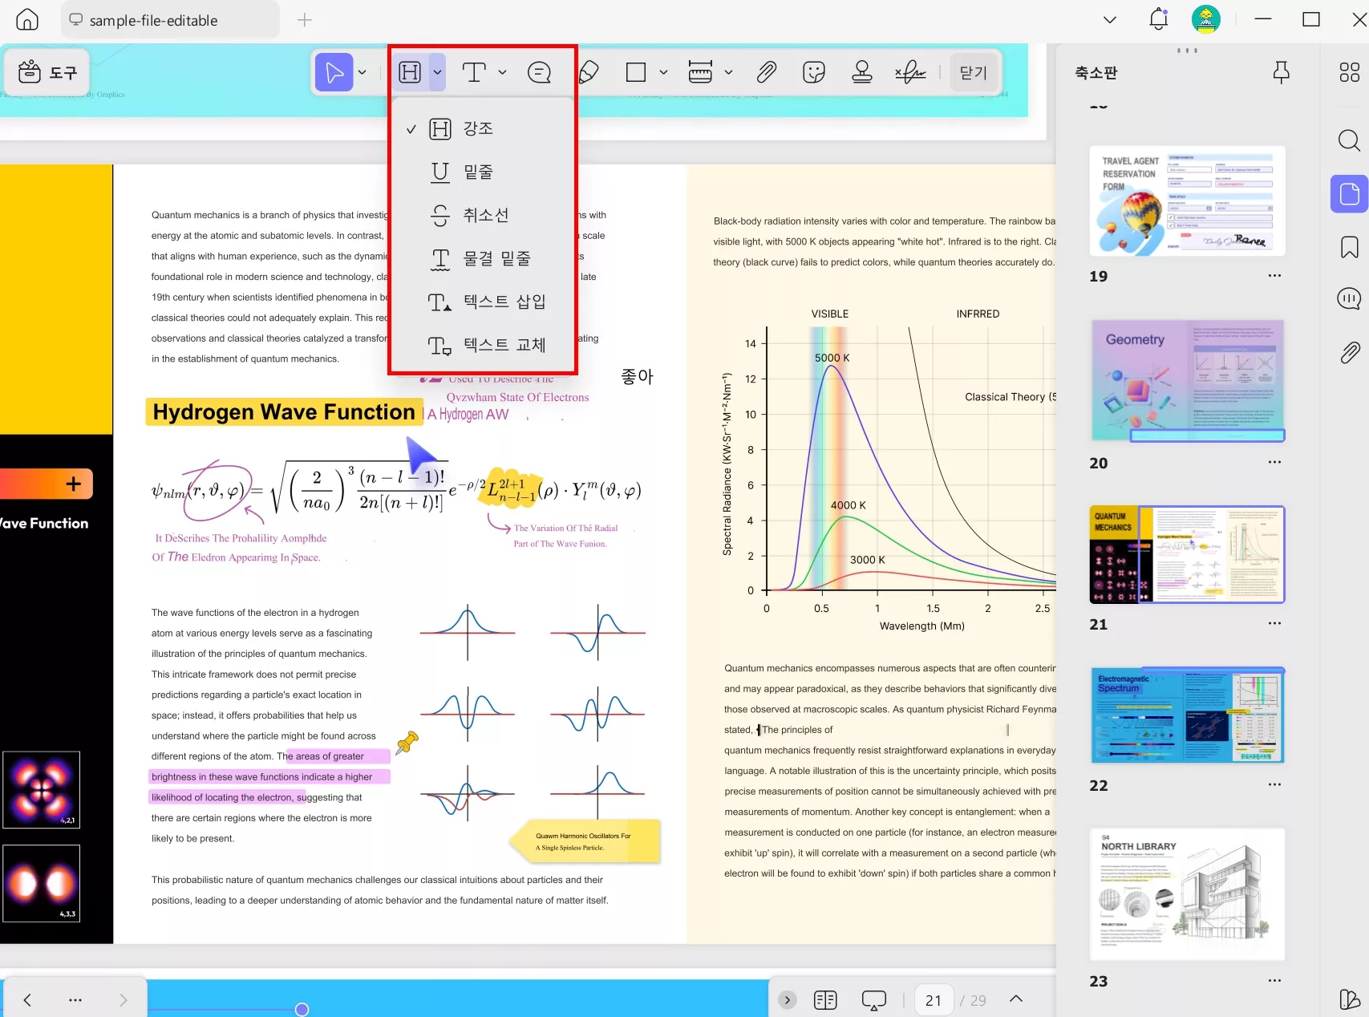This screenshot has width=1369, height=1017.
Task: Pin the 축소판 thumbnail panel
Action: pos(1282,73)
